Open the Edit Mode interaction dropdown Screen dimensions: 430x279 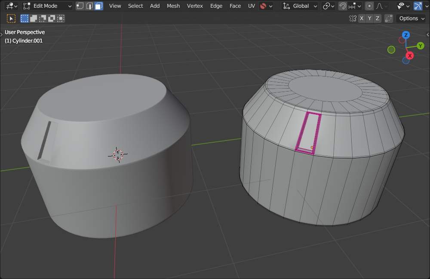click(x=47, y=6)
